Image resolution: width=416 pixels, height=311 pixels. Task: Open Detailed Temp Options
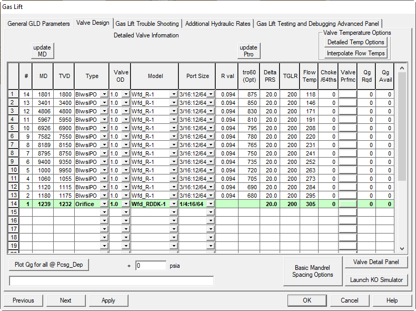click(x=355, y=42)
